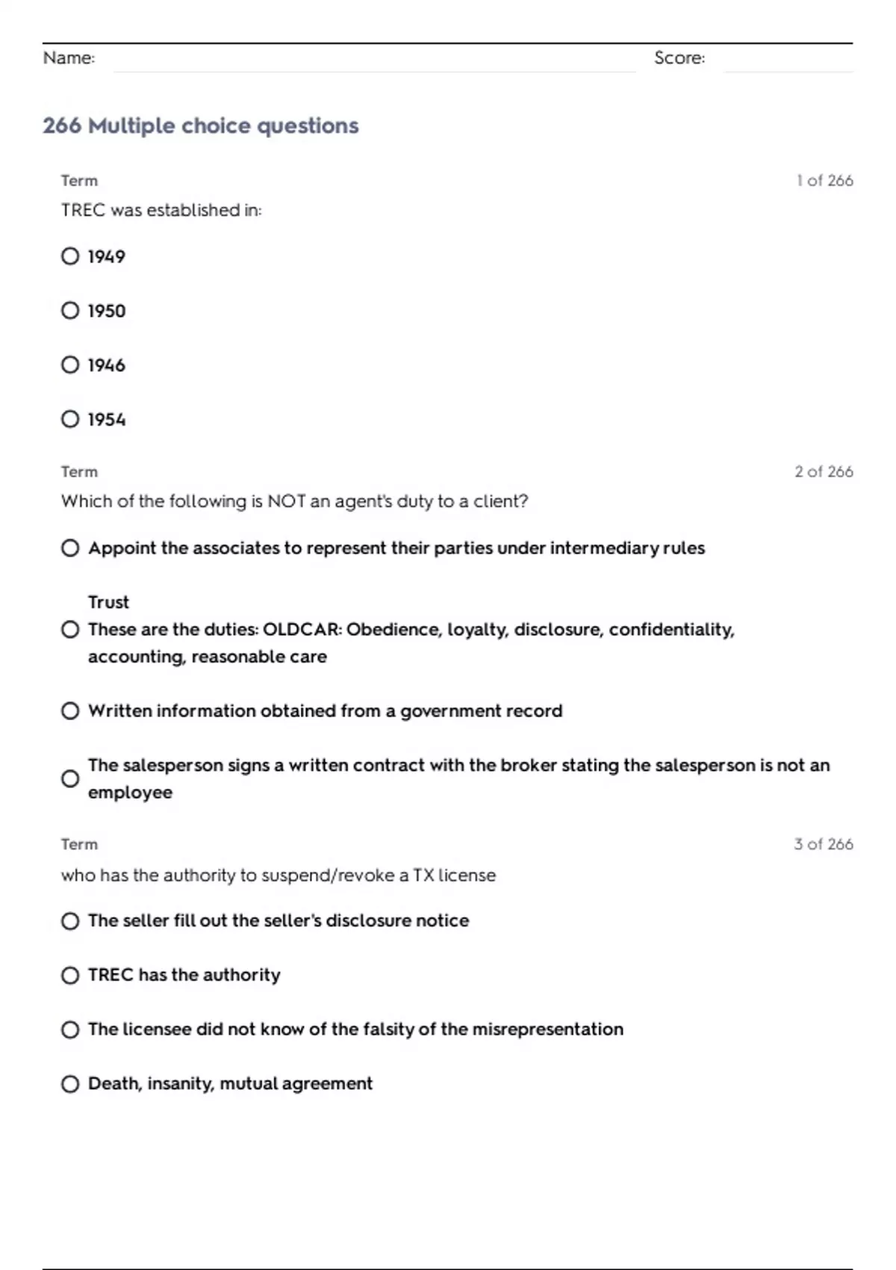Select 1954 as the answer
The image size is (896, 1270).
pos(70,419)
